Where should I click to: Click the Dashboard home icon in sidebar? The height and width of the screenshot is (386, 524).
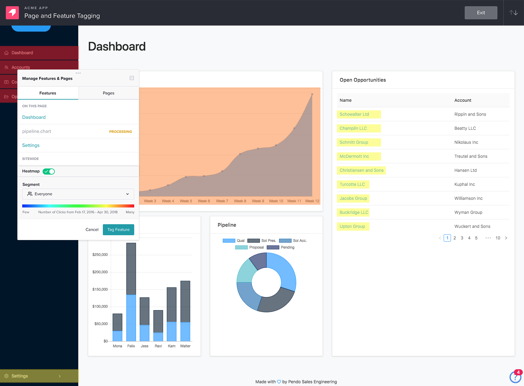(x=6, y=53)
